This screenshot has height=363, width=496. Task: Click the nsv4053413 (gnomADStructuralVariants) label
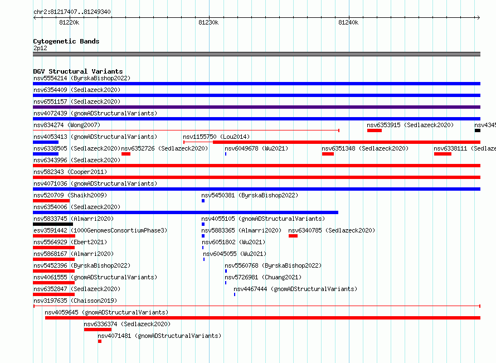pos(95,137)
